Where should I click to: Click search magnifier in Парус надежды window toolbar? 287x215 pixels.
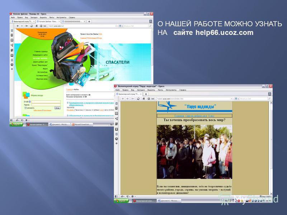pyautogui.click(x=269, y=99)
